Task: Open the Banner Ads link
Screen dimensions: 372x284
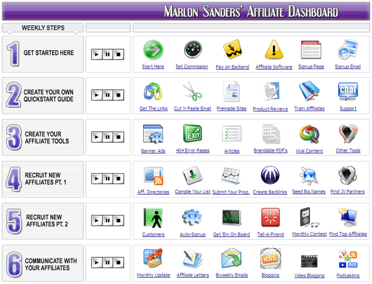Action: (x=153, y=150)
